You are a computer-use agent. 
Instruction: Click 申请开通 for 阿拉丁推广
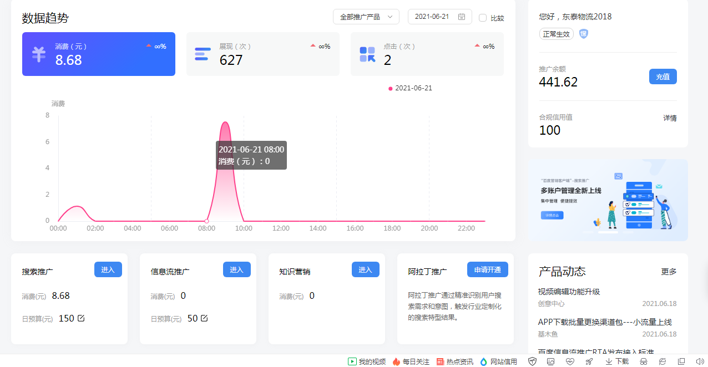[x=488, y=269]
